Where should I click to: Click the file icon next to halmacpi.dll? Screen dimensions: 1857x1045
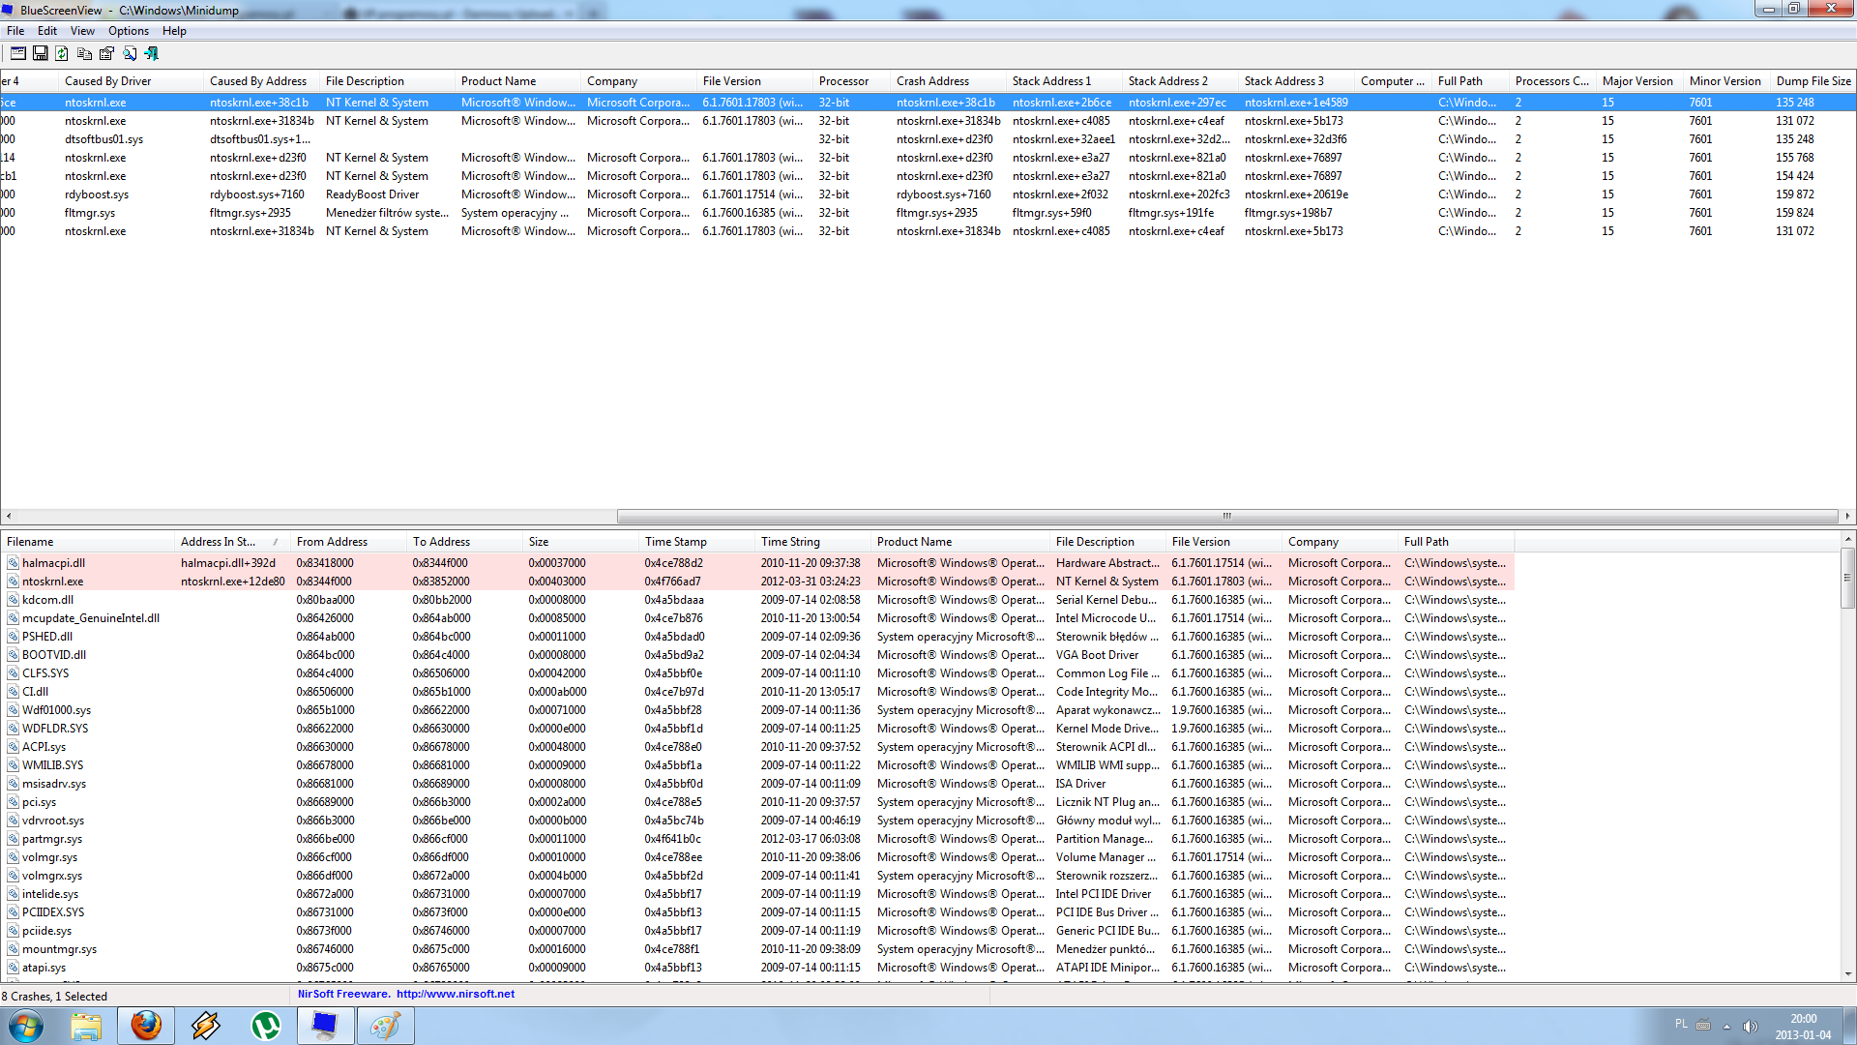(13, 563)
